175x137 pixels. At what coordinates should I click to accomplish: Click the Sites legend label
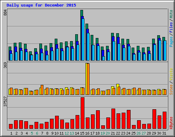click(x=171, y=90)
